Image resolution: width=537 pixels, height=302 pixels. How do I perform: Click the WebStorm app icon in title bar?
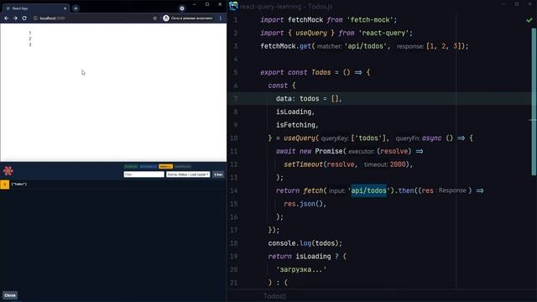(233, 6)
